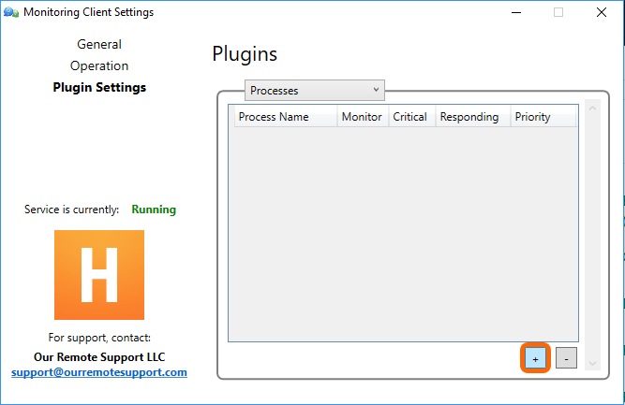Select the Plugin Settings section
The width and height of the screenshot is (625, 405).
[x=99, y=87]
